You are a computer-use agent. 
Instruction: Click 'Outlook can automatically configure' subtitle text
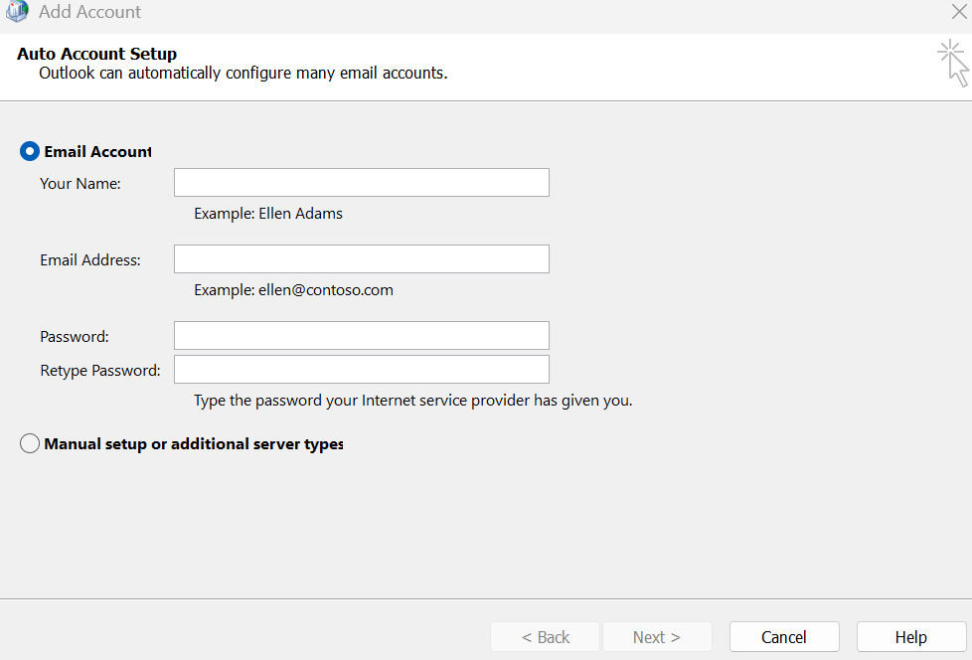[x=243, y=74]
